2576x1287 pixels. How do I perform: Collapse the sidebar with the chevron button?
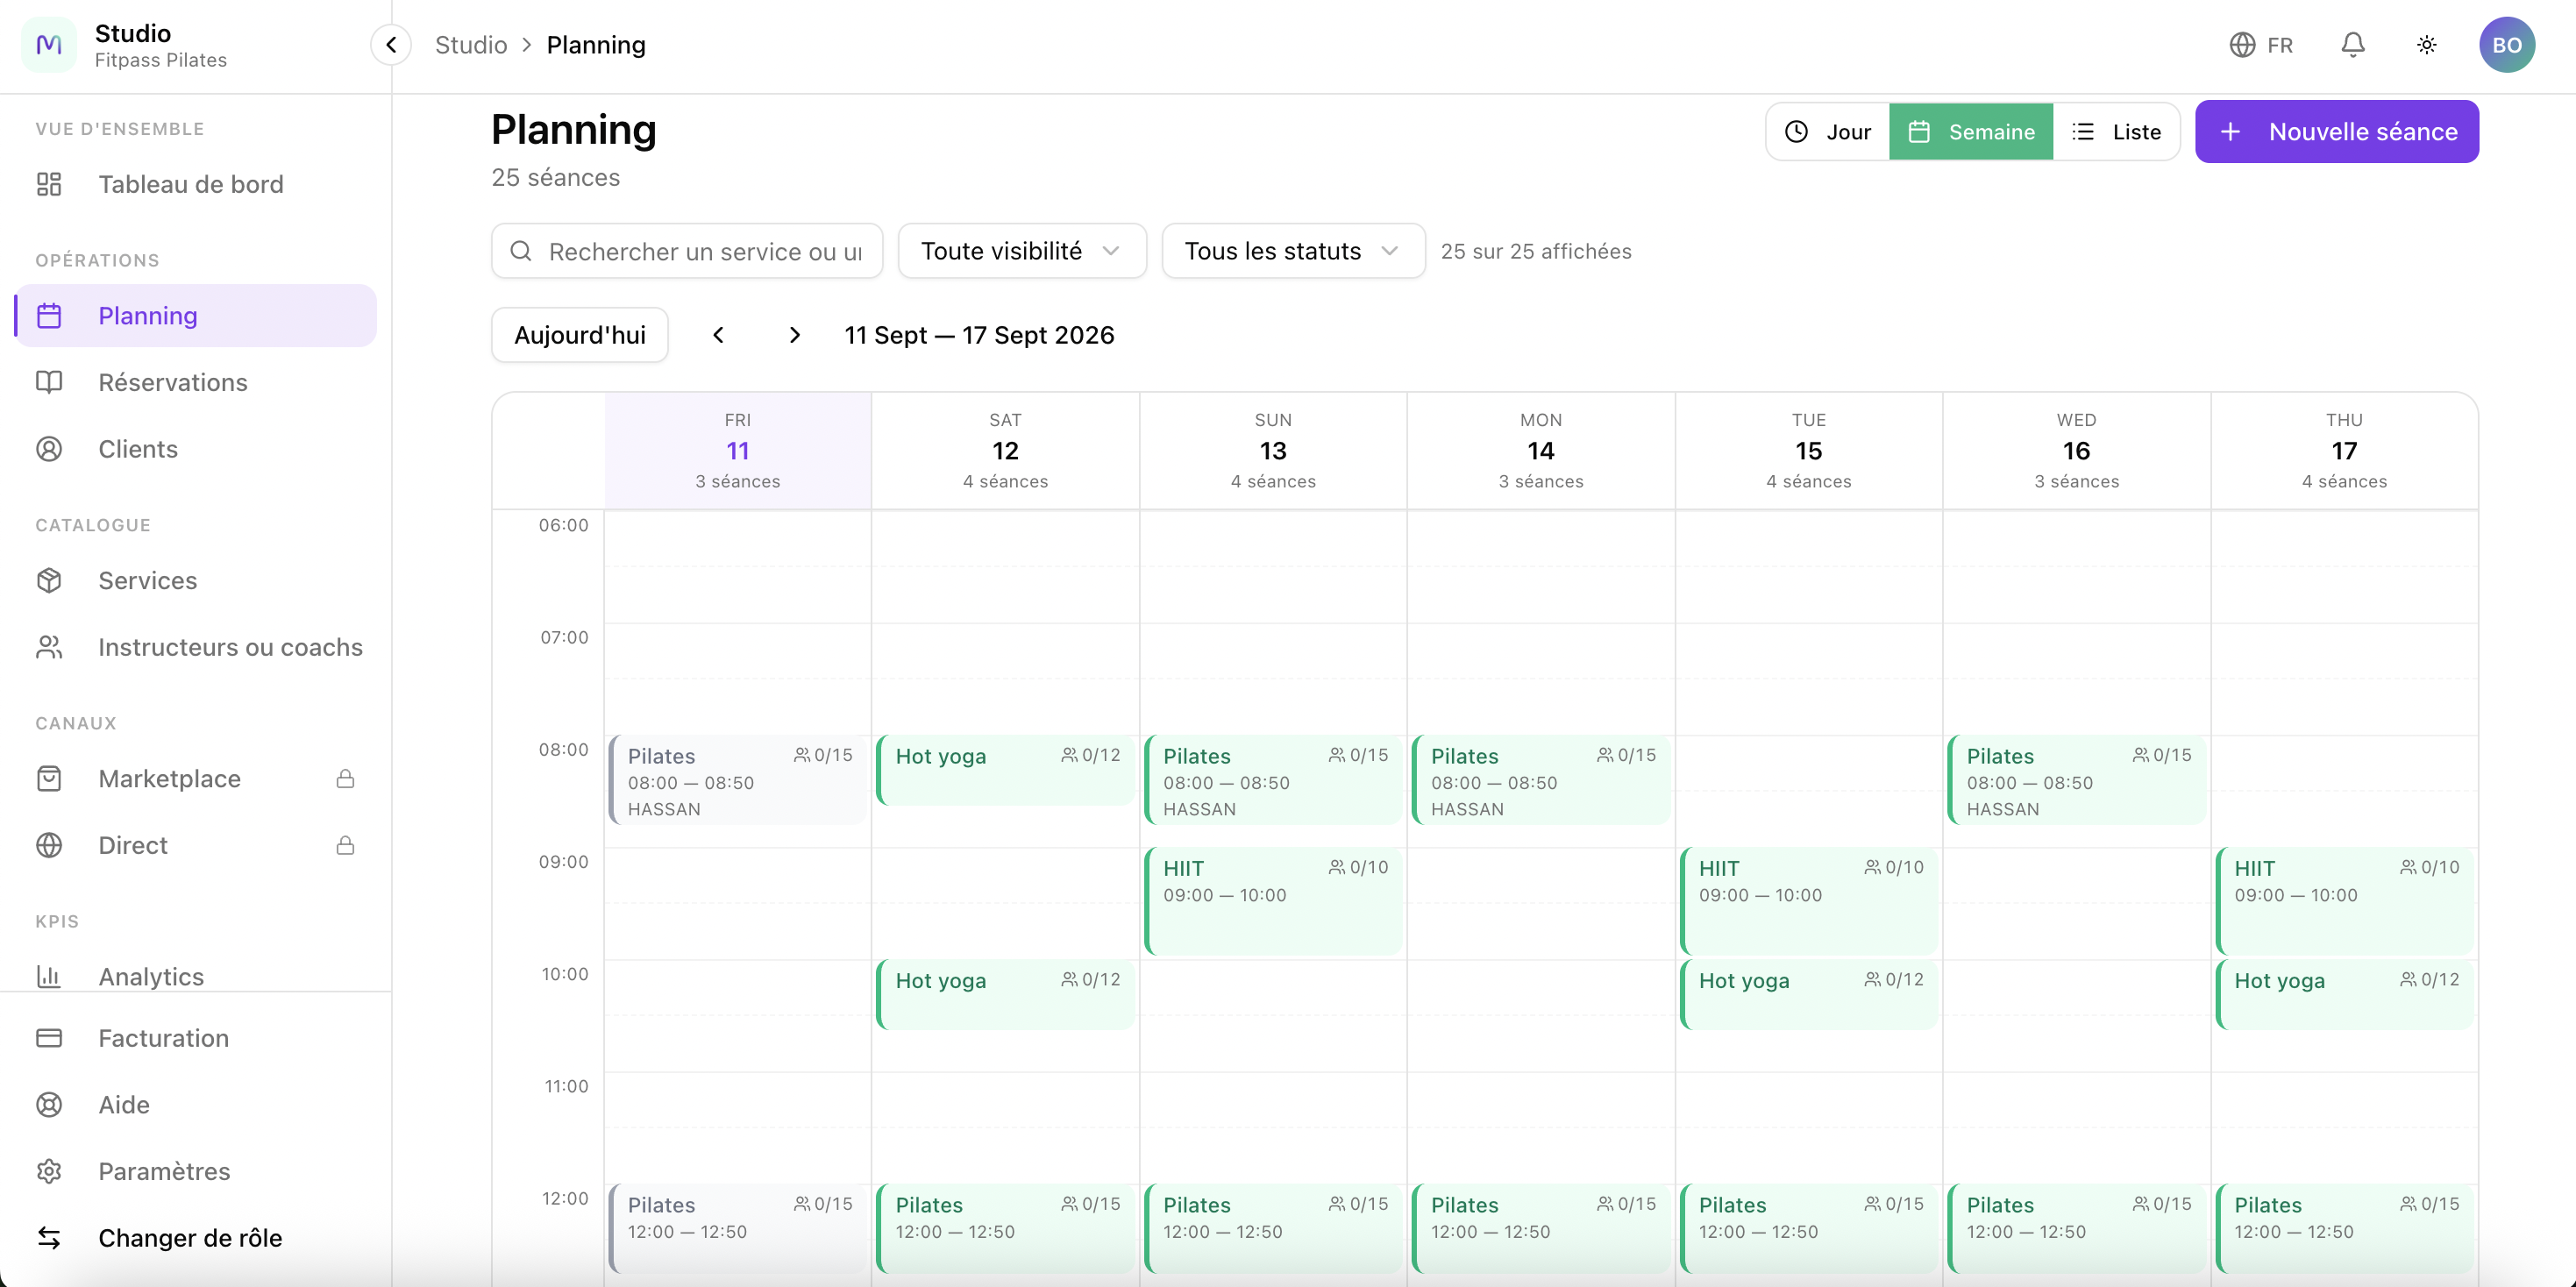tap(391, 45)
